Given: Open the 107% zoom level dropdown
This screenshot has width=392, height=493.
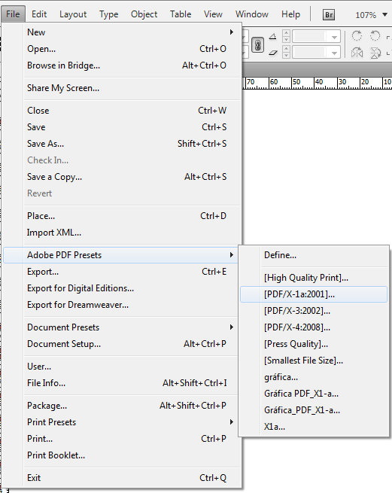Looking at the screenshot, I should tap(384, 15).
